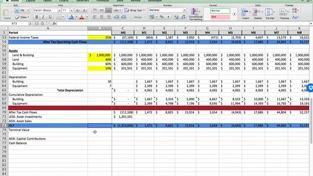Screen dimensions: 313x176
Task: Confirm entry with formula bar check button
Action: point(43,23)
